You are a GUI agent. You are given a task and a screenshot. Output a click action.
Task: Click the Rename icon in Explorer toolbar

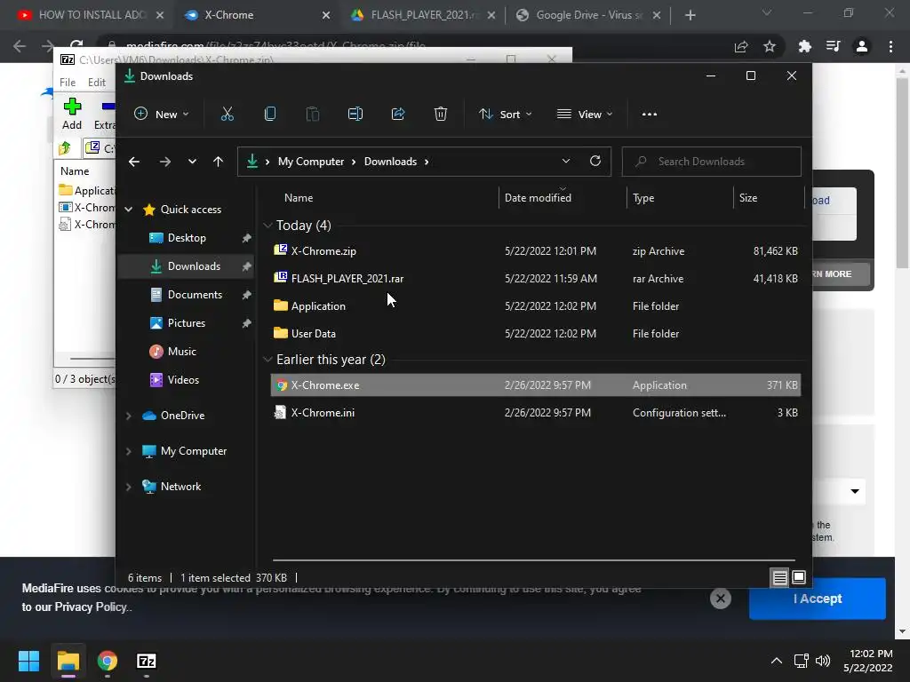coord(355,115)
